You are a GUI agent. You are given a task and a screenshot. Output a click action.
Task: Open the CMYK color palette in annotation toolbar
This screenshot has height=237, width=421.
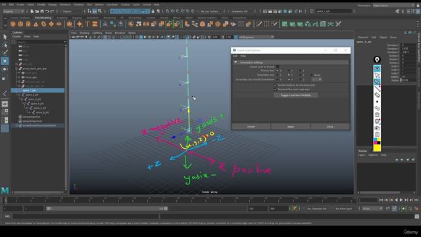click(377, 141)
